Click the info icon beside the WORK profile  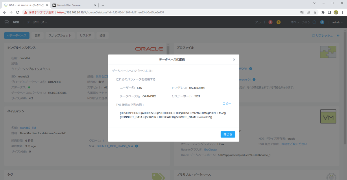251,68
